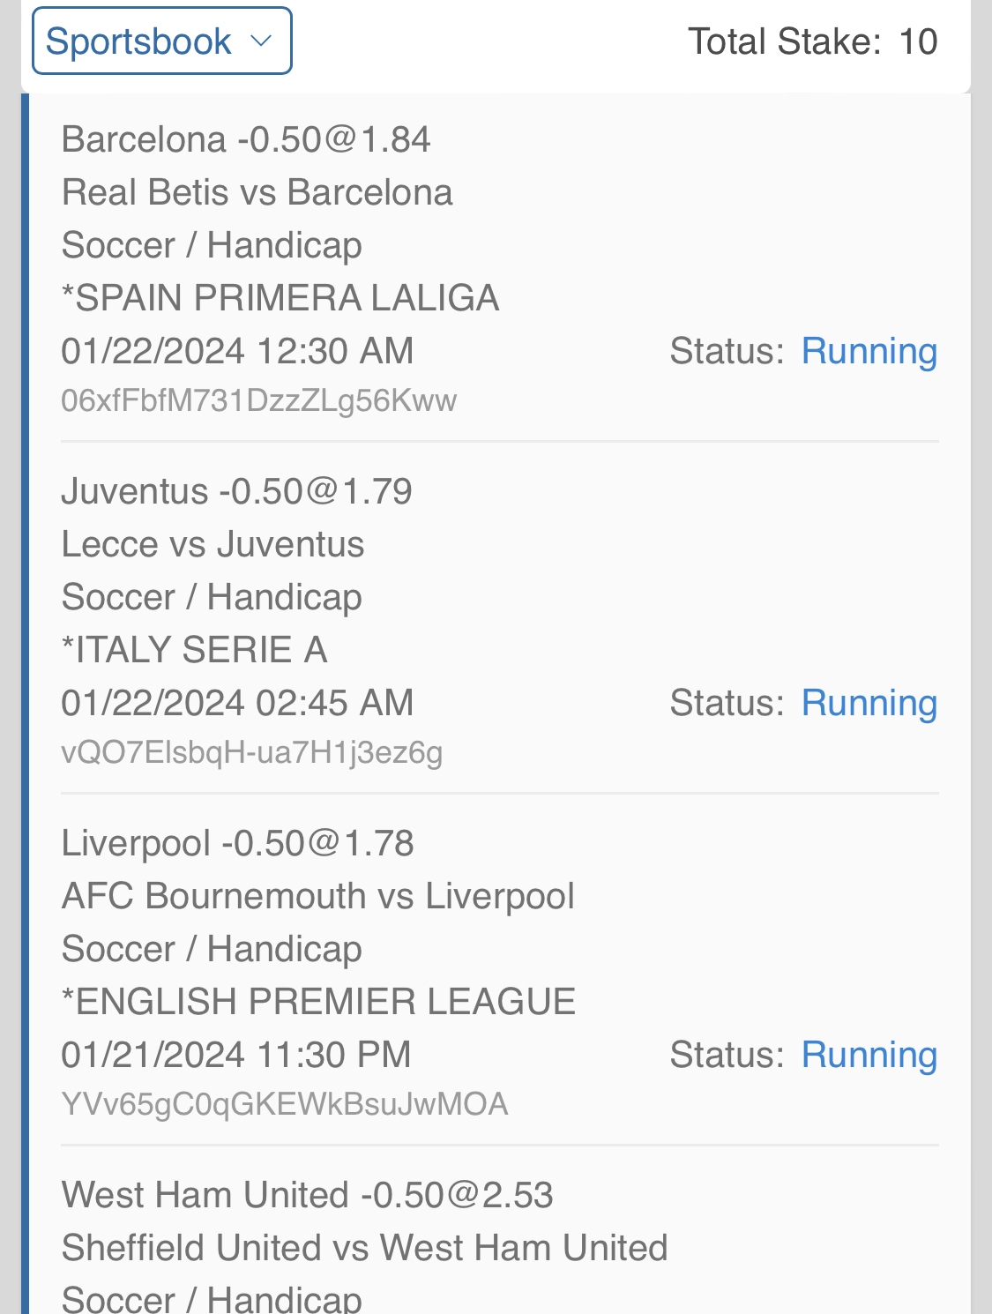992x1314 pixels.
Task: Select bet reference YVv65gC0qGKEWkBsuJwMOA
Action: [284, 1104]
